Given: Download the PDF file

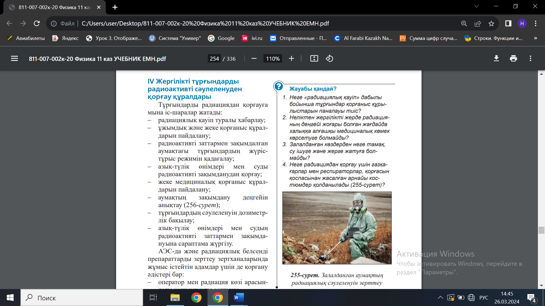Looking at the screenshot, I should (x=496, y=59).
